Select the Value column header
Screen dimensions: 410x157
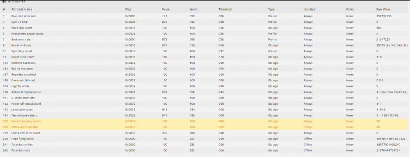(166, 9)
